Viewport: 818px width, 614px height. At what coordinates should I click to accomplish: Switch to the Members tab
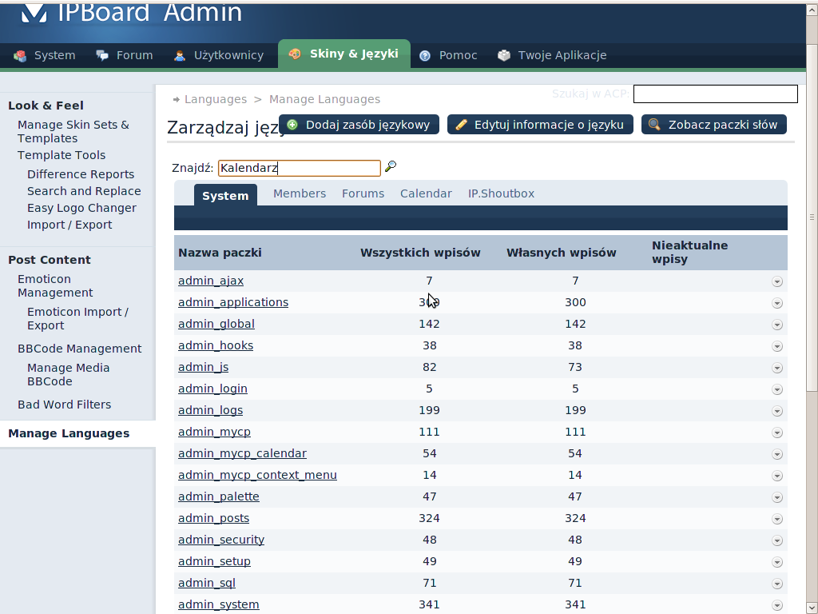pyautogui.click(x=300, y=193)
